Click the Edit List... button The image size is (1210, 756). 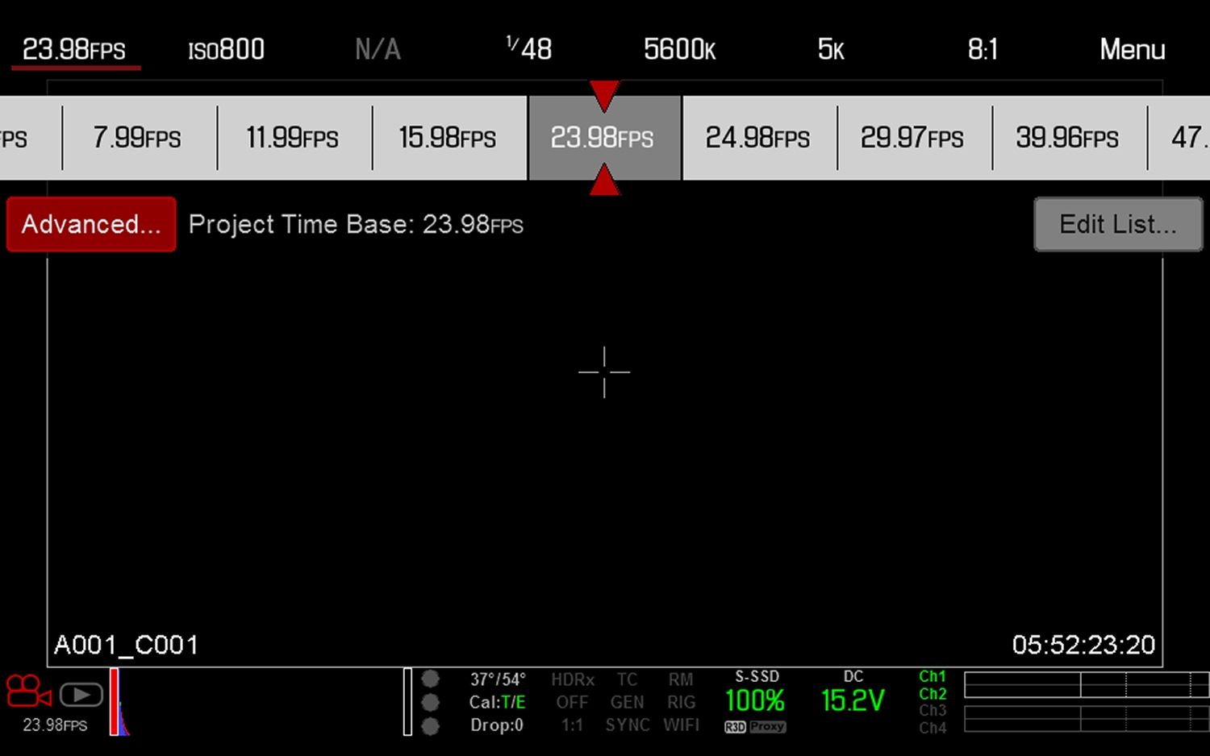tap(1118, 224)
